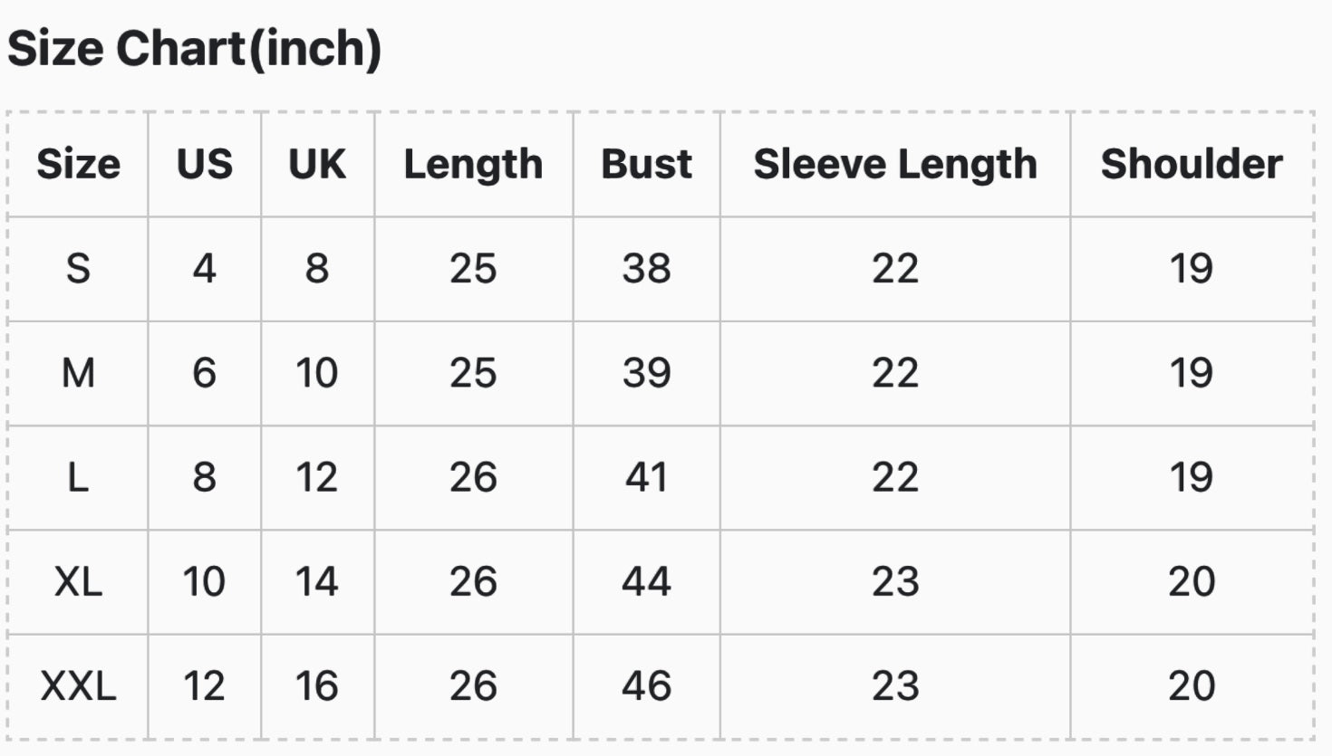Select the XXL size row label
Image resolution: width=1332 pixels, height=756 pixels.
tap(78, 686)
